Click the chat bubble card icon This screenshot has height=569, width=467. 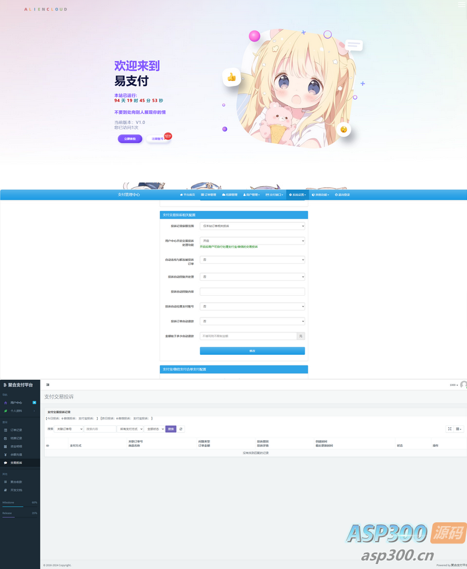tap(354, 45)
